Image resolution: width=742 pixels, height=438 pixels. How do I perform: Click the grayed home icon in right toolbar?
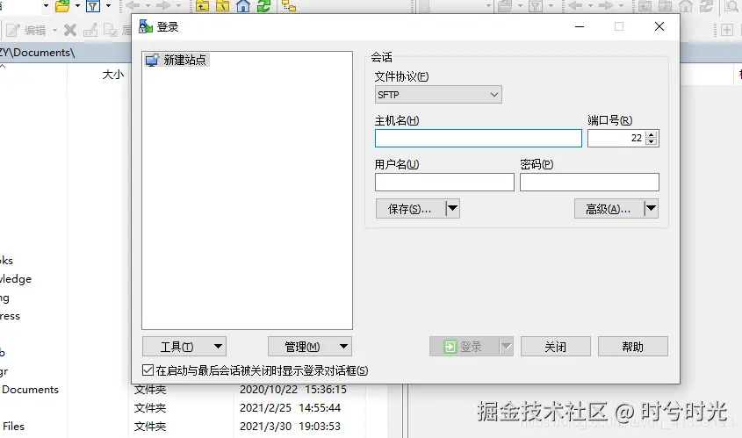coord(686,6)
